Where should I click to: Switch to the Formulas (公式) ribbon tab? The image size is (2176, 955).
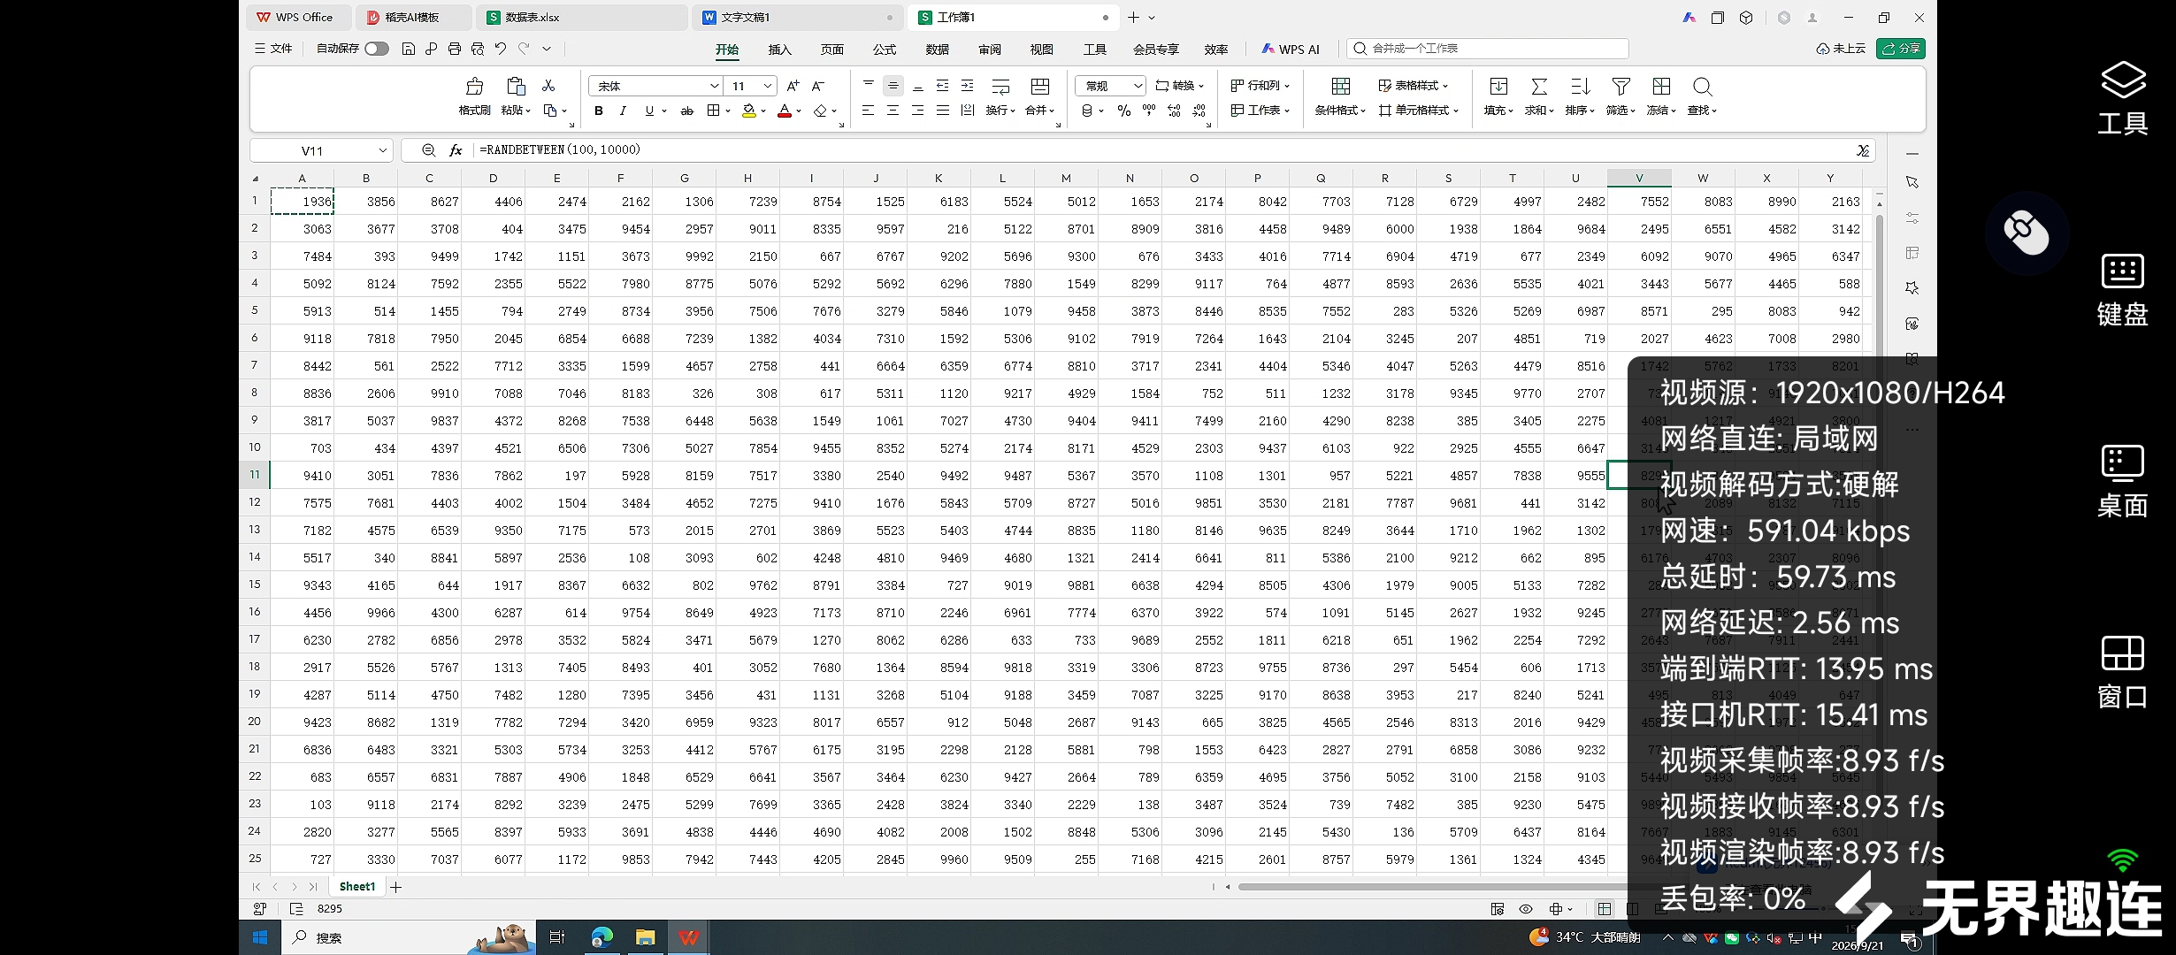pos(884,50)
